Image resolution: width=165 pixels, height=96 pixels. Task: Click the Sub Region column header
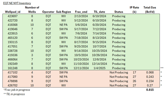point(63,12)
